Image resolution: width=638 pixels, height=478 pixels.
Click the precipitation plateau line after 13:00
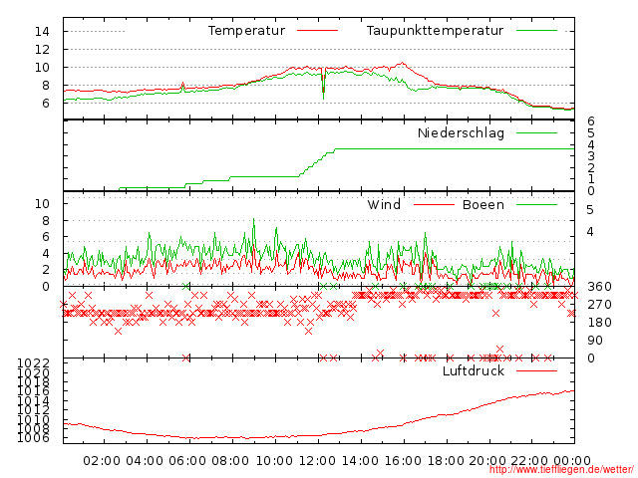pyautogui.click(x=455, y=149)
